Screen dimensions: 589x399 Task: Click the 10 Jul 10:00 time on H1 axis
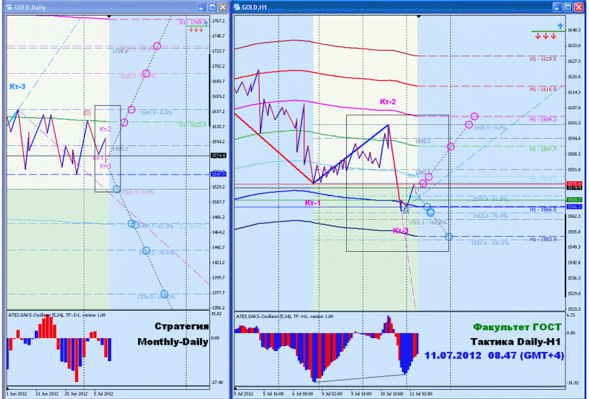tap(392, 394)
